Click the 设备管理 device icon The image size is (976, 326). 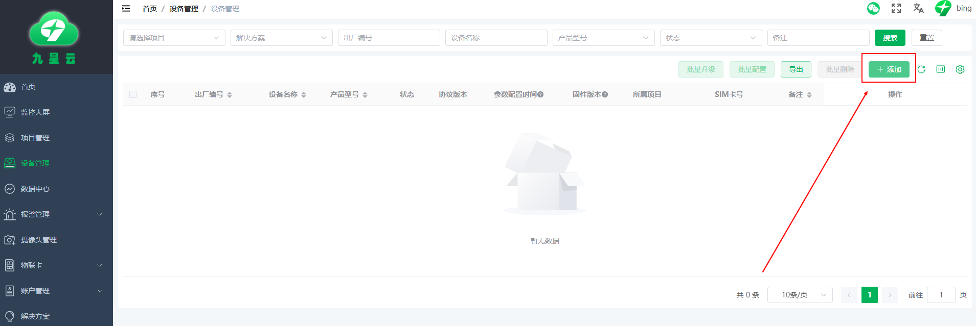(10, 163)
